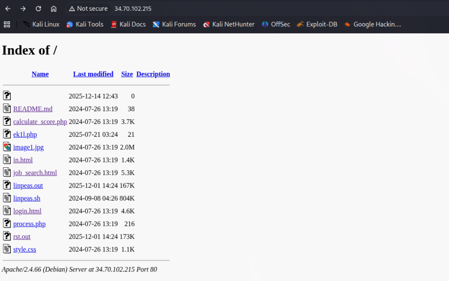The image size is (449, 281).
Task: Click the browser back arrow
Action: [8, 9]
